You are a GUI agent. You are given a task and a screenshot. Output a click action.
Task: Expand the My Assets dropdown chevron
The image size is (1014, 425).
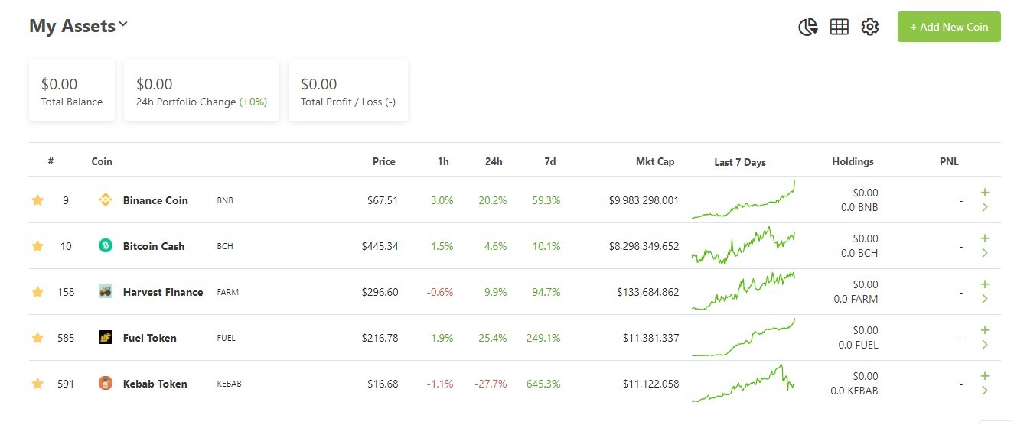pyautogui.click(x=123, y=24)
